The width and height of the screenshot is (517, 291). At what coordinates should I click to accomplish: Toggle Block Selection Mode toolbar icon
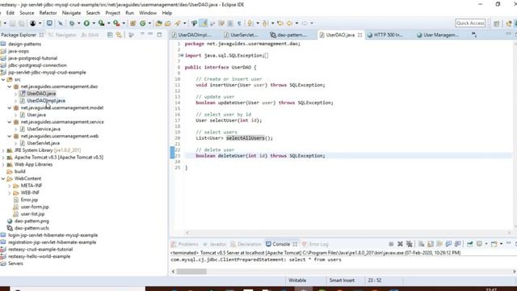pos(230,23)
